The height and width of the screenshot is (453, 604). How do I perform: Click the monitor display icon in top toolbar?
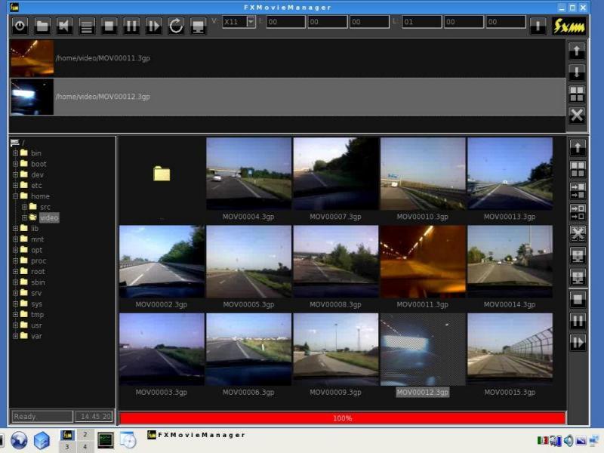point(198,26)
